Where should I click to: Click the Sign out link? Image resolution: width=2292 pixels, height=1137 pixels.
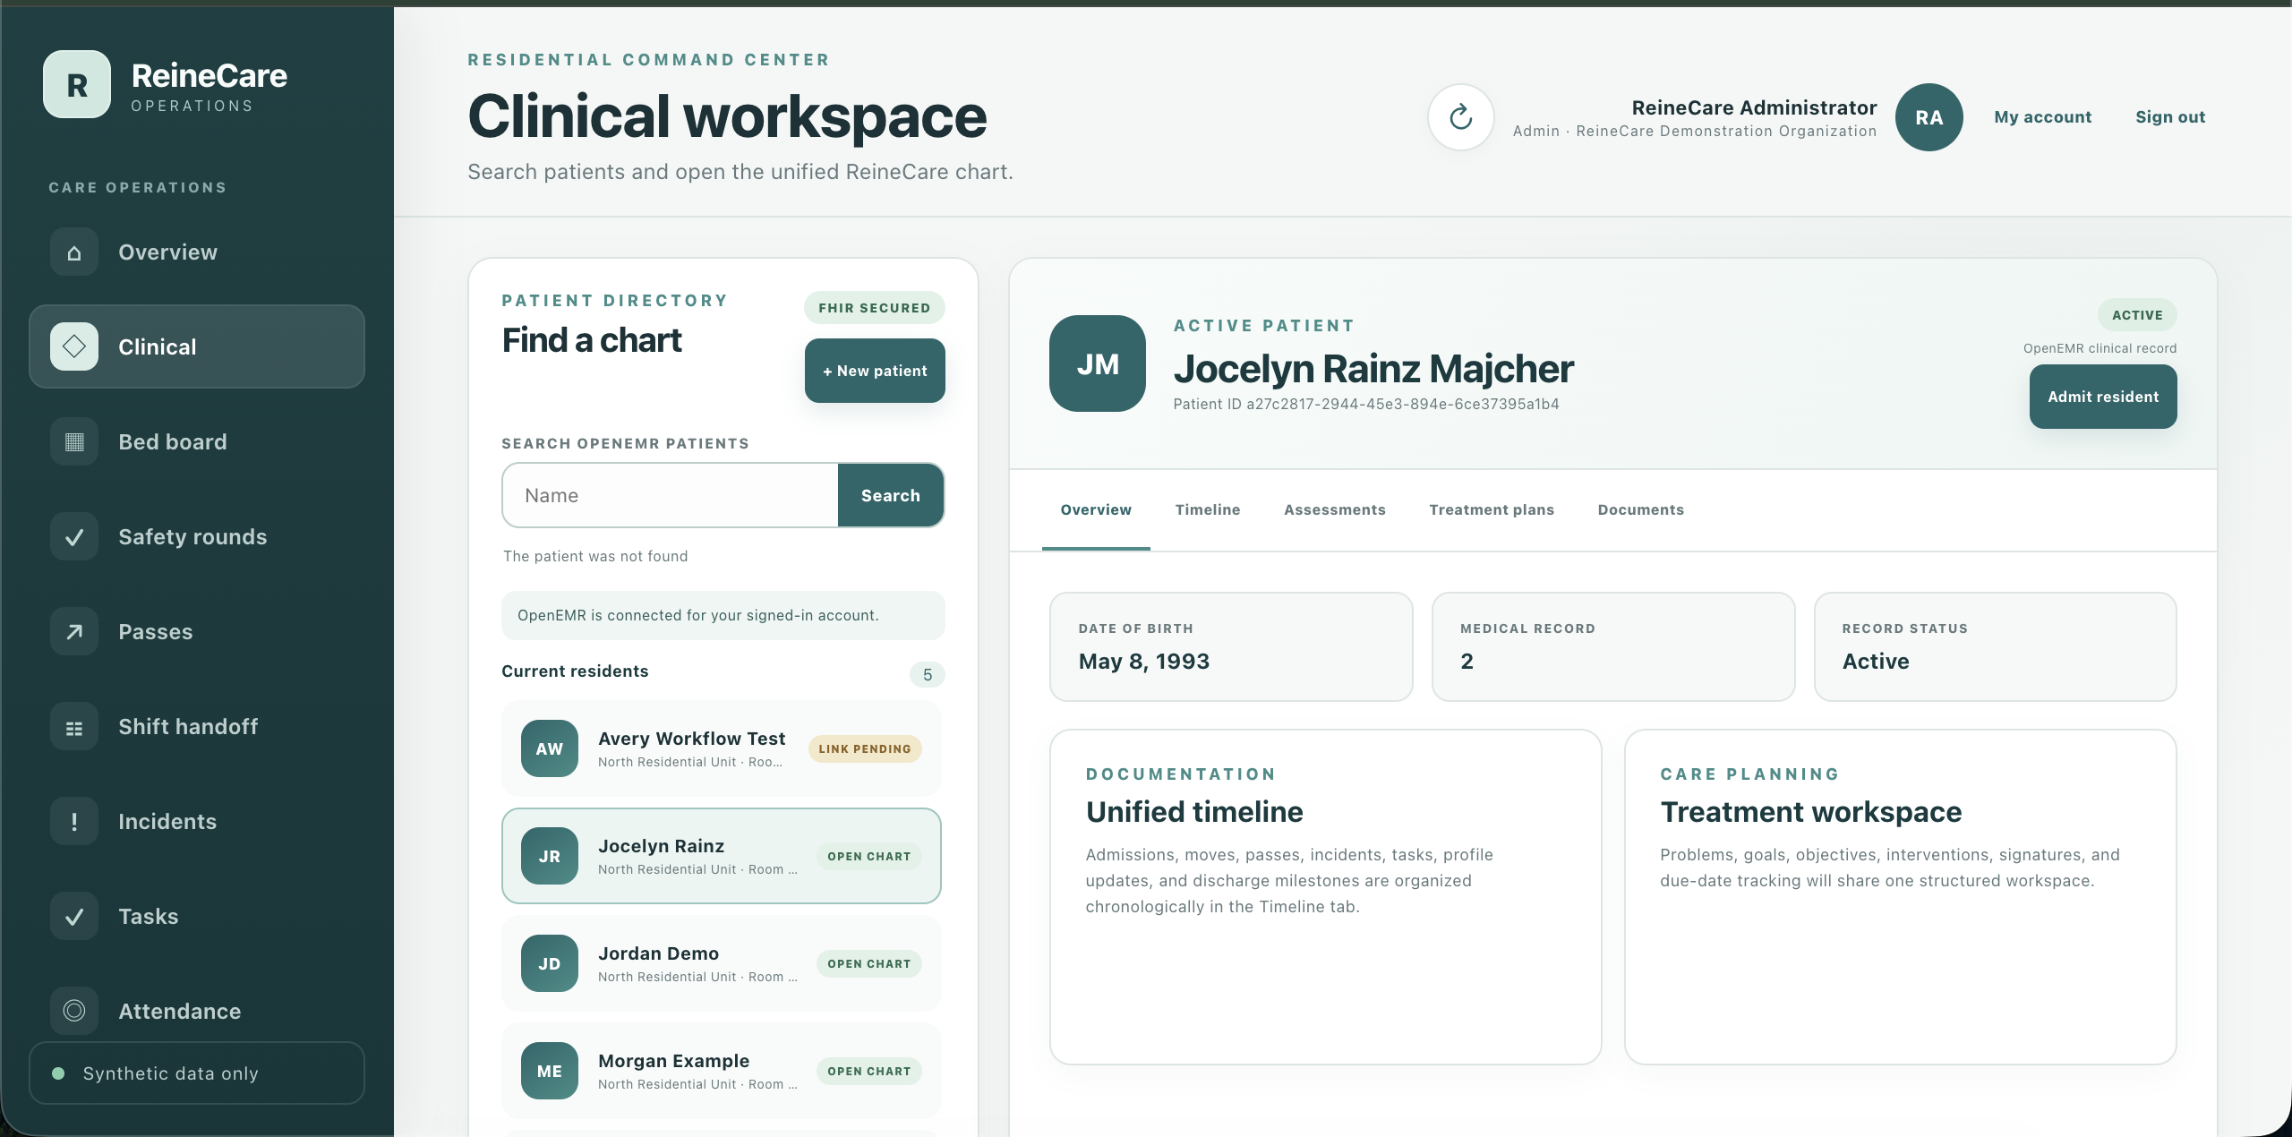[2170, 117]
